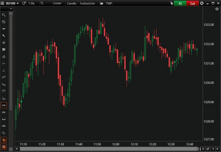Select the comment annotation bubble tool
Viewport: 221px width, 152px height.
click(4, 50)
